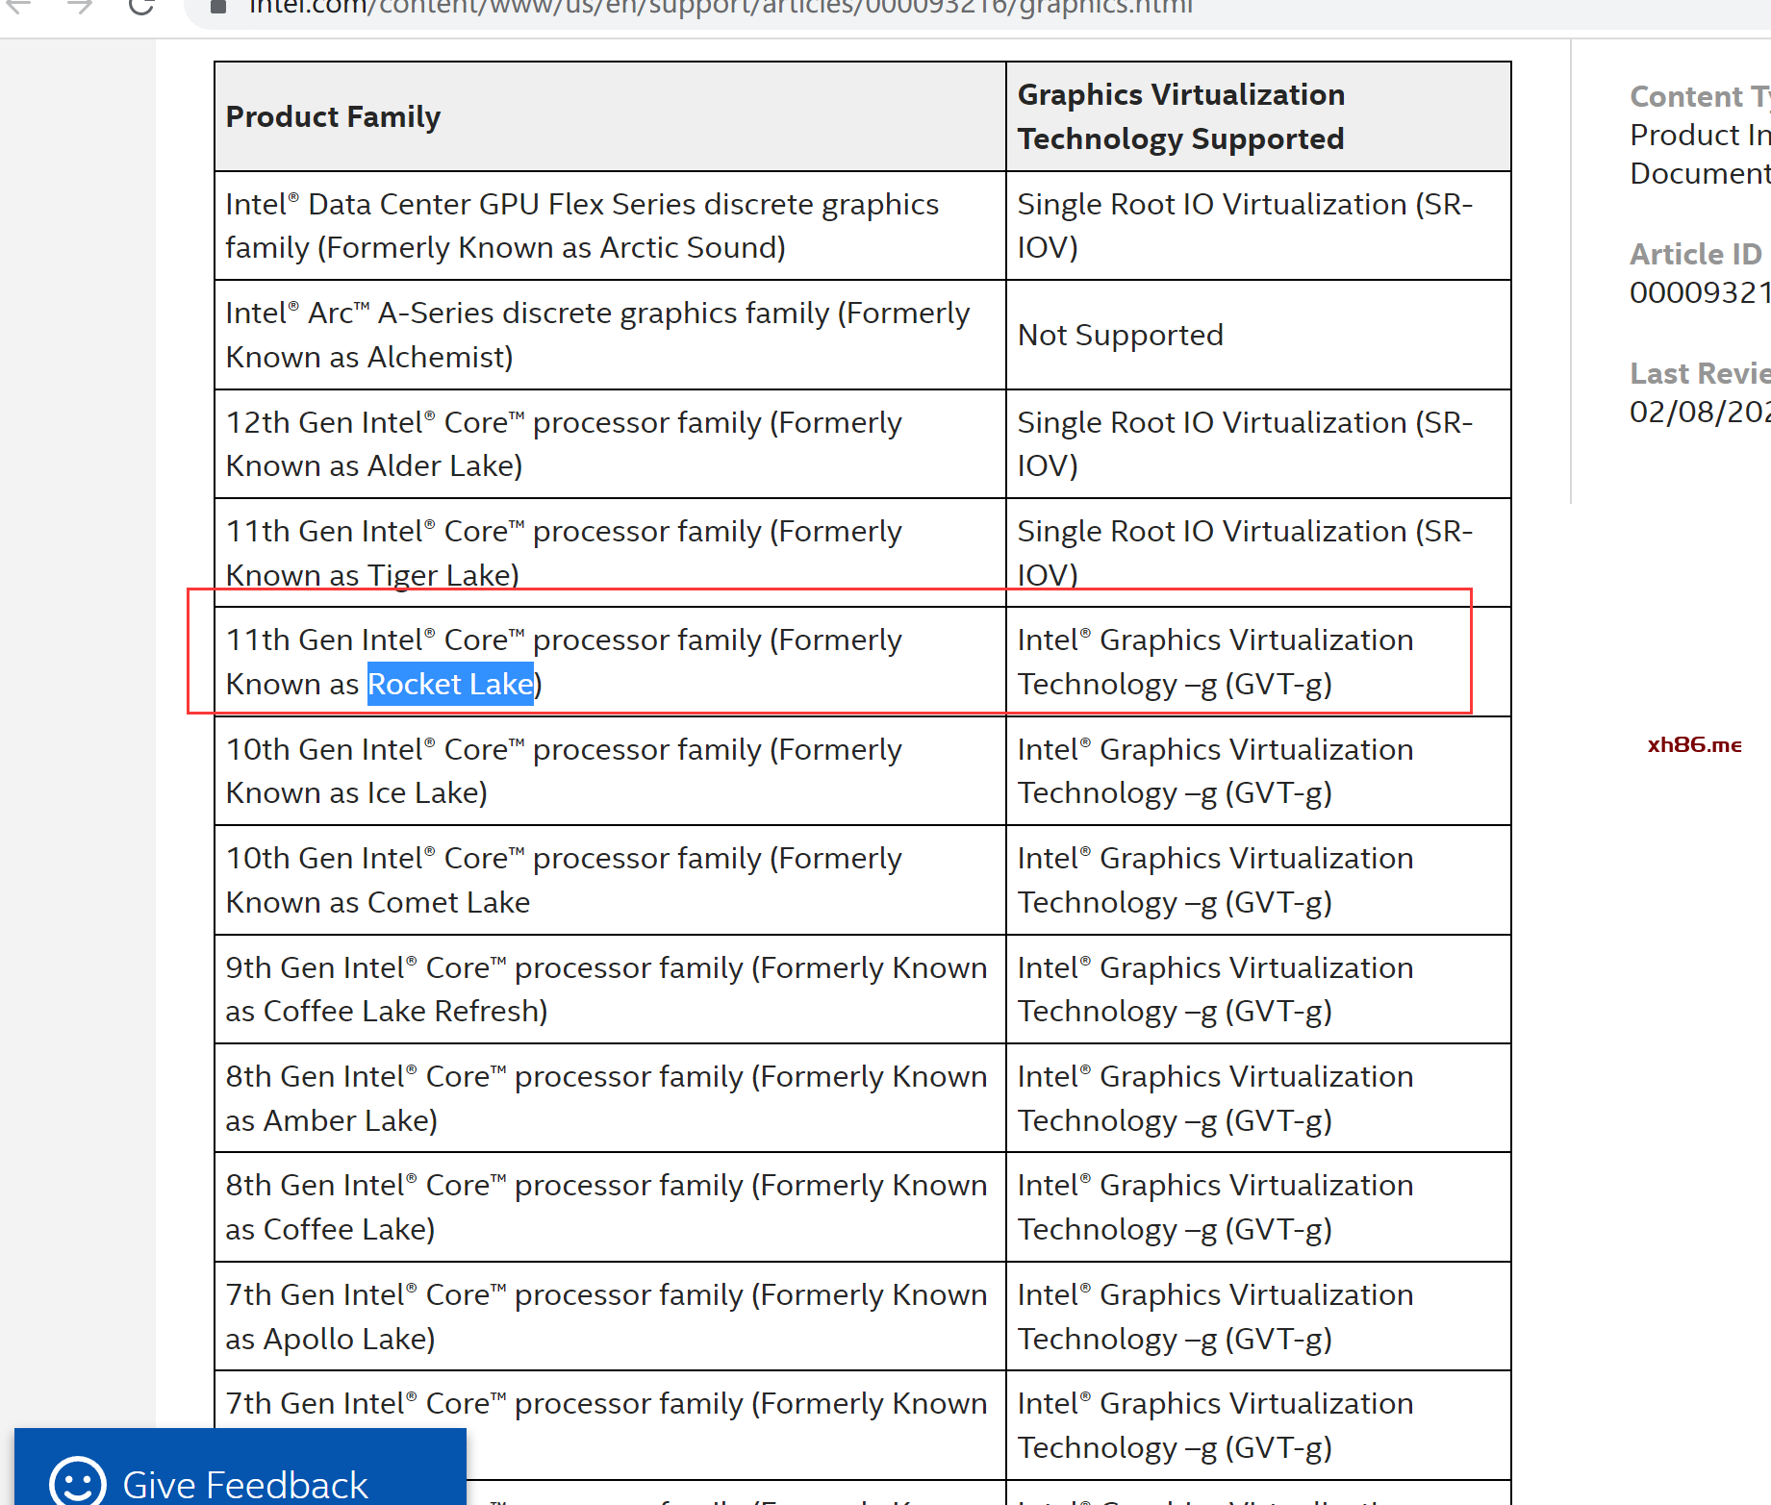Click SR-IOV value in Tiger Lake row
Screen dimensions: 1771x1505
(x=1258, y=553)
